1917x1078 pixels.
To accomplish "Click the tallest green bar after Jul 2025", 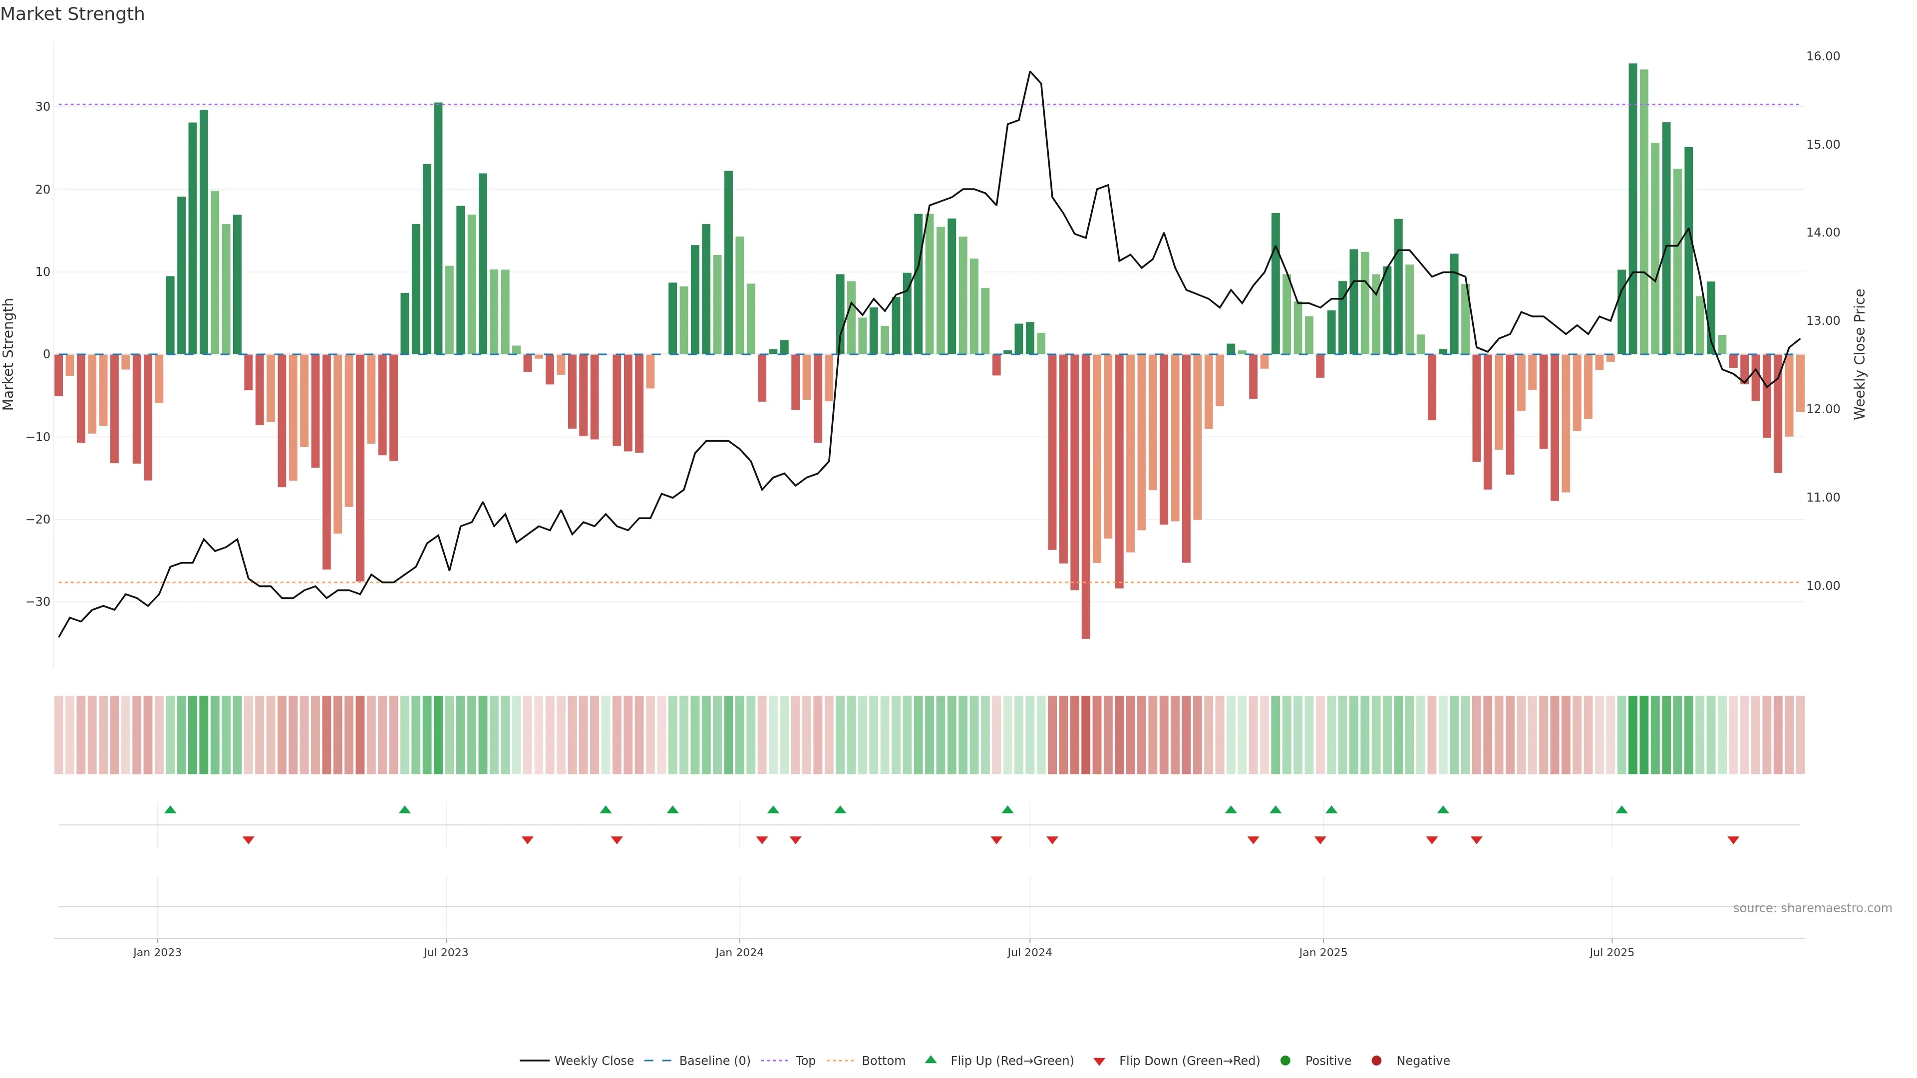I will click(x=1633, y=208).
